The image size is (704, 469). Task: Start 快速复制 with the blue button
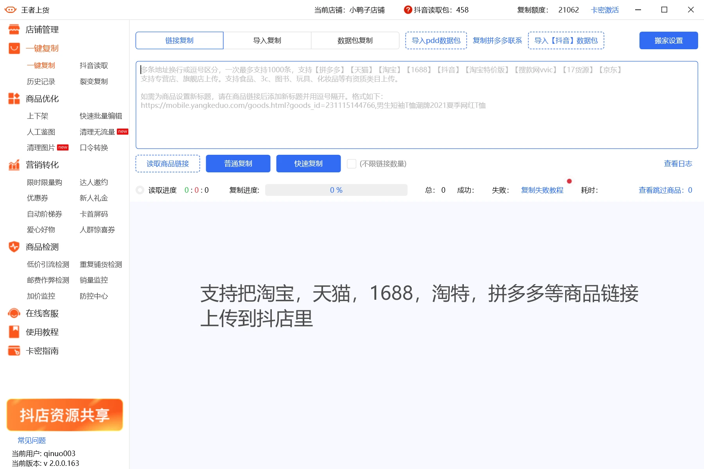tap(309, 164)
